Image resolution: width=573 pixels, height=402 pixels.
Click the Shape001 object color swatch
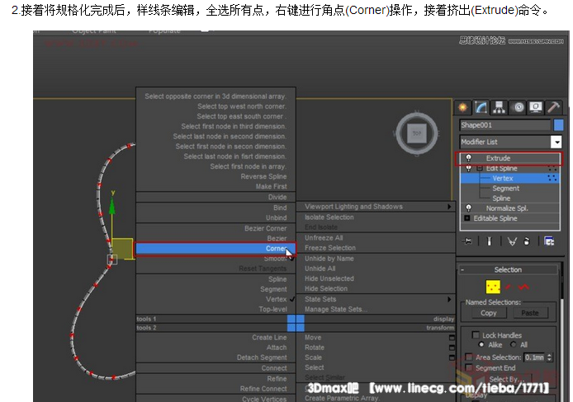[x=557, y=125]
